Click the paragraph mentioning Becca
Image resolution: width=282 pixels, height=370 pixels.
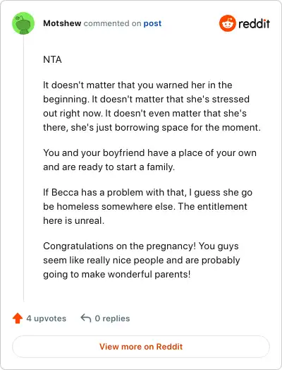[x=148, y=206]
